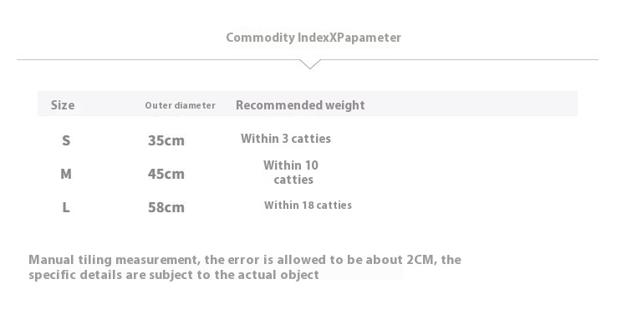Click the Manual tiling measurement note
This screenshot has width=627, height=325.
pyautogui.click(x=245, y=267)
